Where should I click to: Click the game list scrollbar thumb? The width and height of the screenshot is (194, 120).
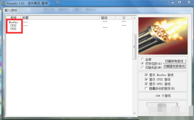[134, 47]
